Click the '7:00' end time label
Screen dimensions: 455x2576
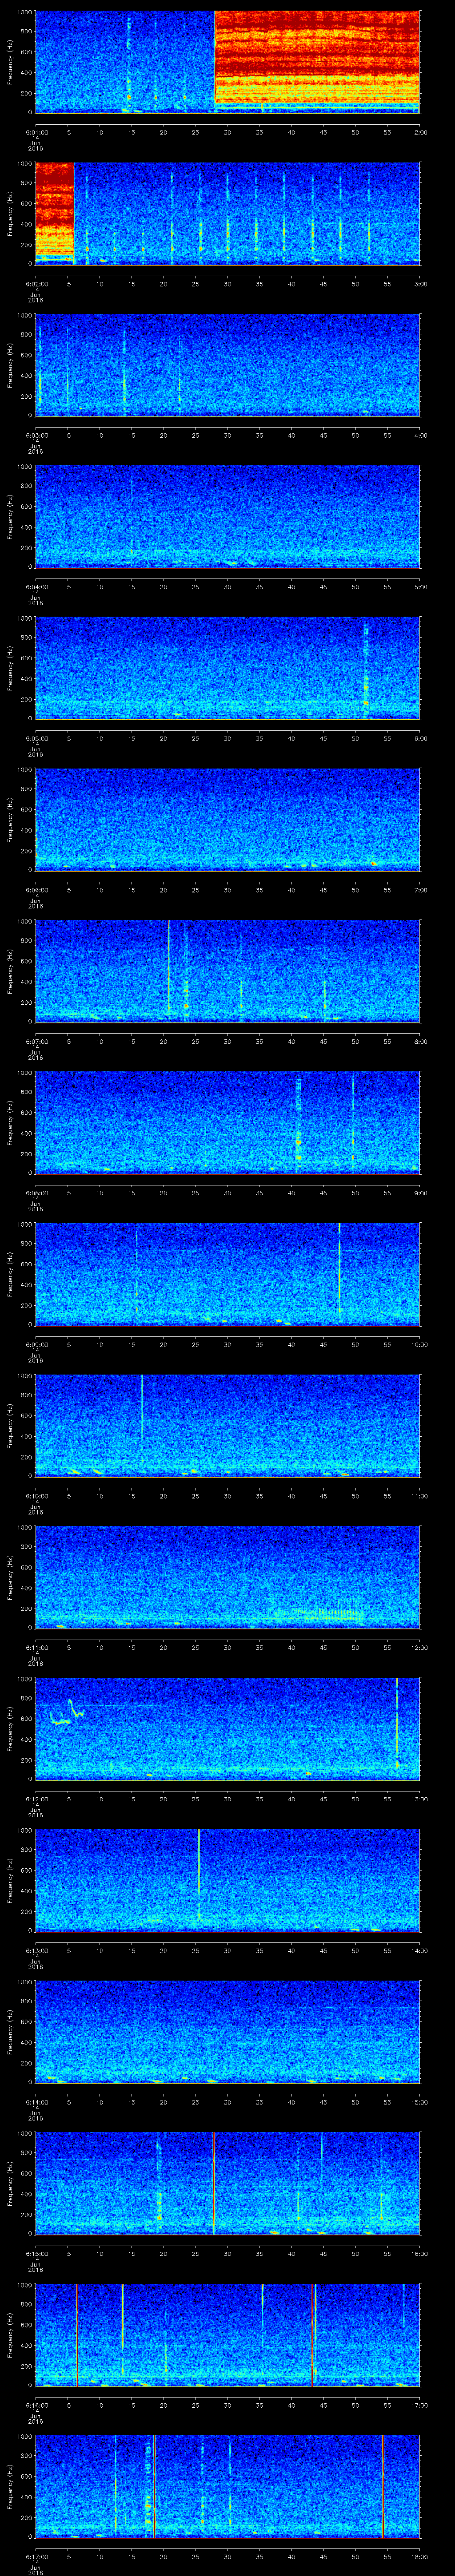click(420, 890)
